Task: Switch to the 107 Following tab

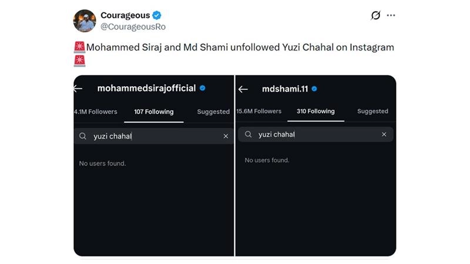Action: pyautogui.click(x=154, y=111)
